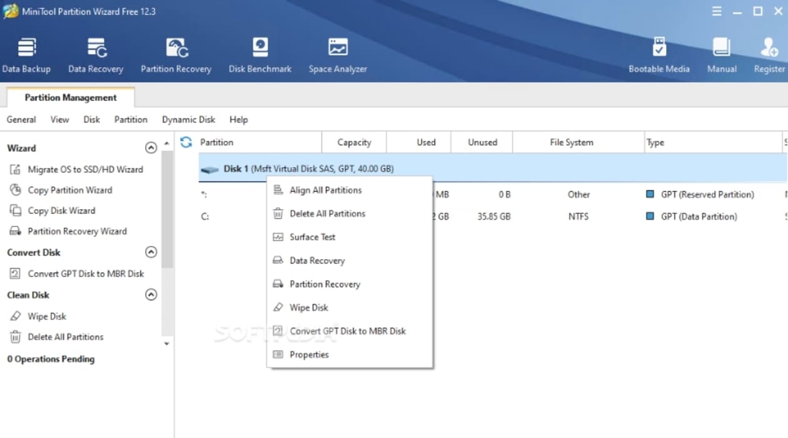
Task: Start Migrate OS to SSD/HD Wizard
Action: [85, 170]
